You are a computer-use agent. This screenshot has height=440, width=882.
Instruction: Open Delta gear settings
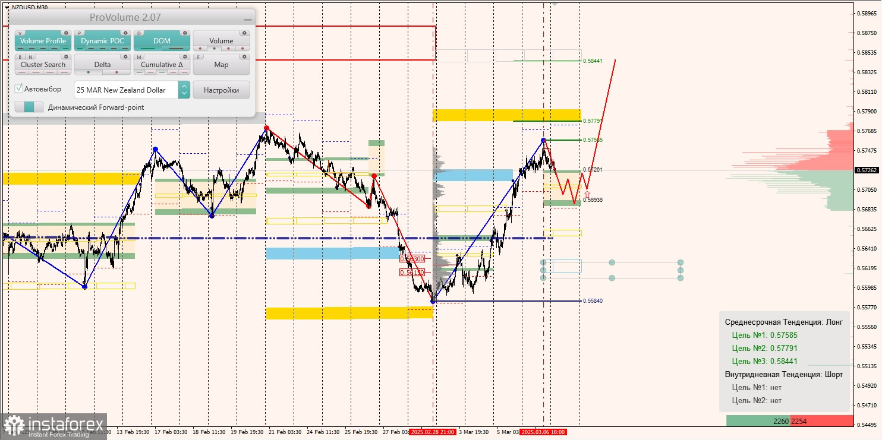pos(125,56)
